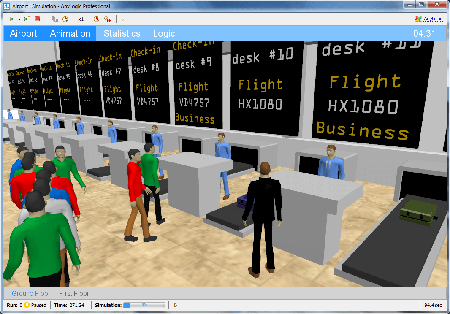Close the AnyLogic simulation window
The width and height of the screenshot is (450, 314).
click(437, 5)
